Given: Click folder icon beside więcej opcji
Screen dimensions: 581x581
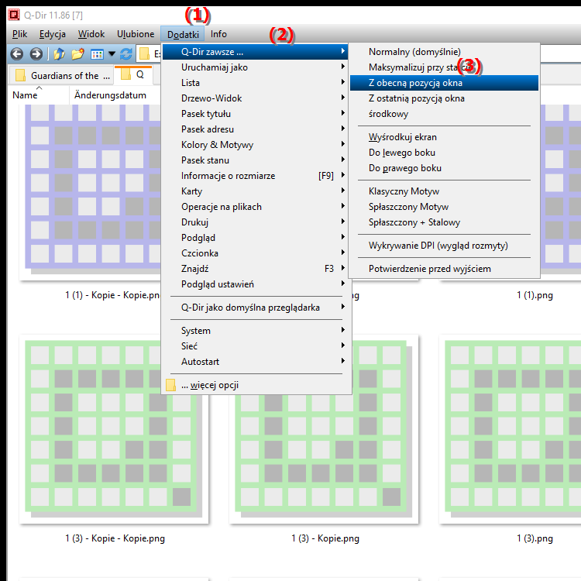Looking at the screenshot, I should tap(170, 385).
